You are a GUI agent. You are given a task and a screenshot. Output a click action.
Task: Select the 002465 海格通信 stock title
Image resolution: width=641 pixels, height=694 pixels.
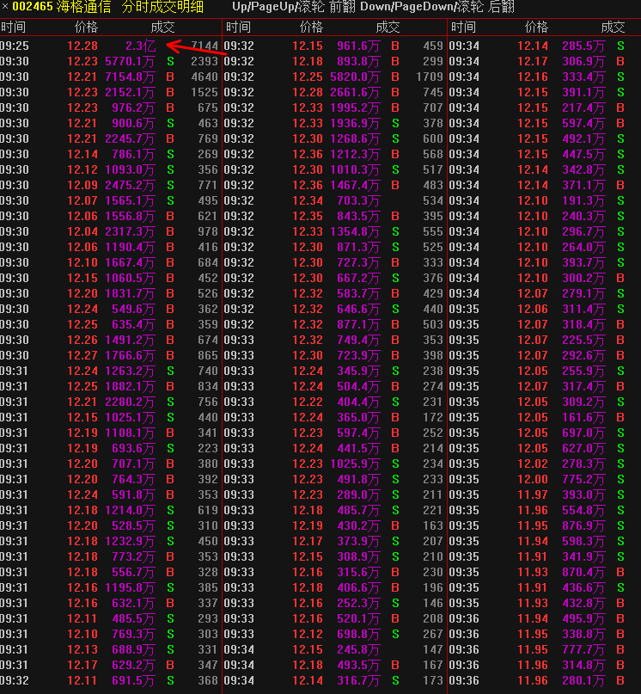pos(62,7)
